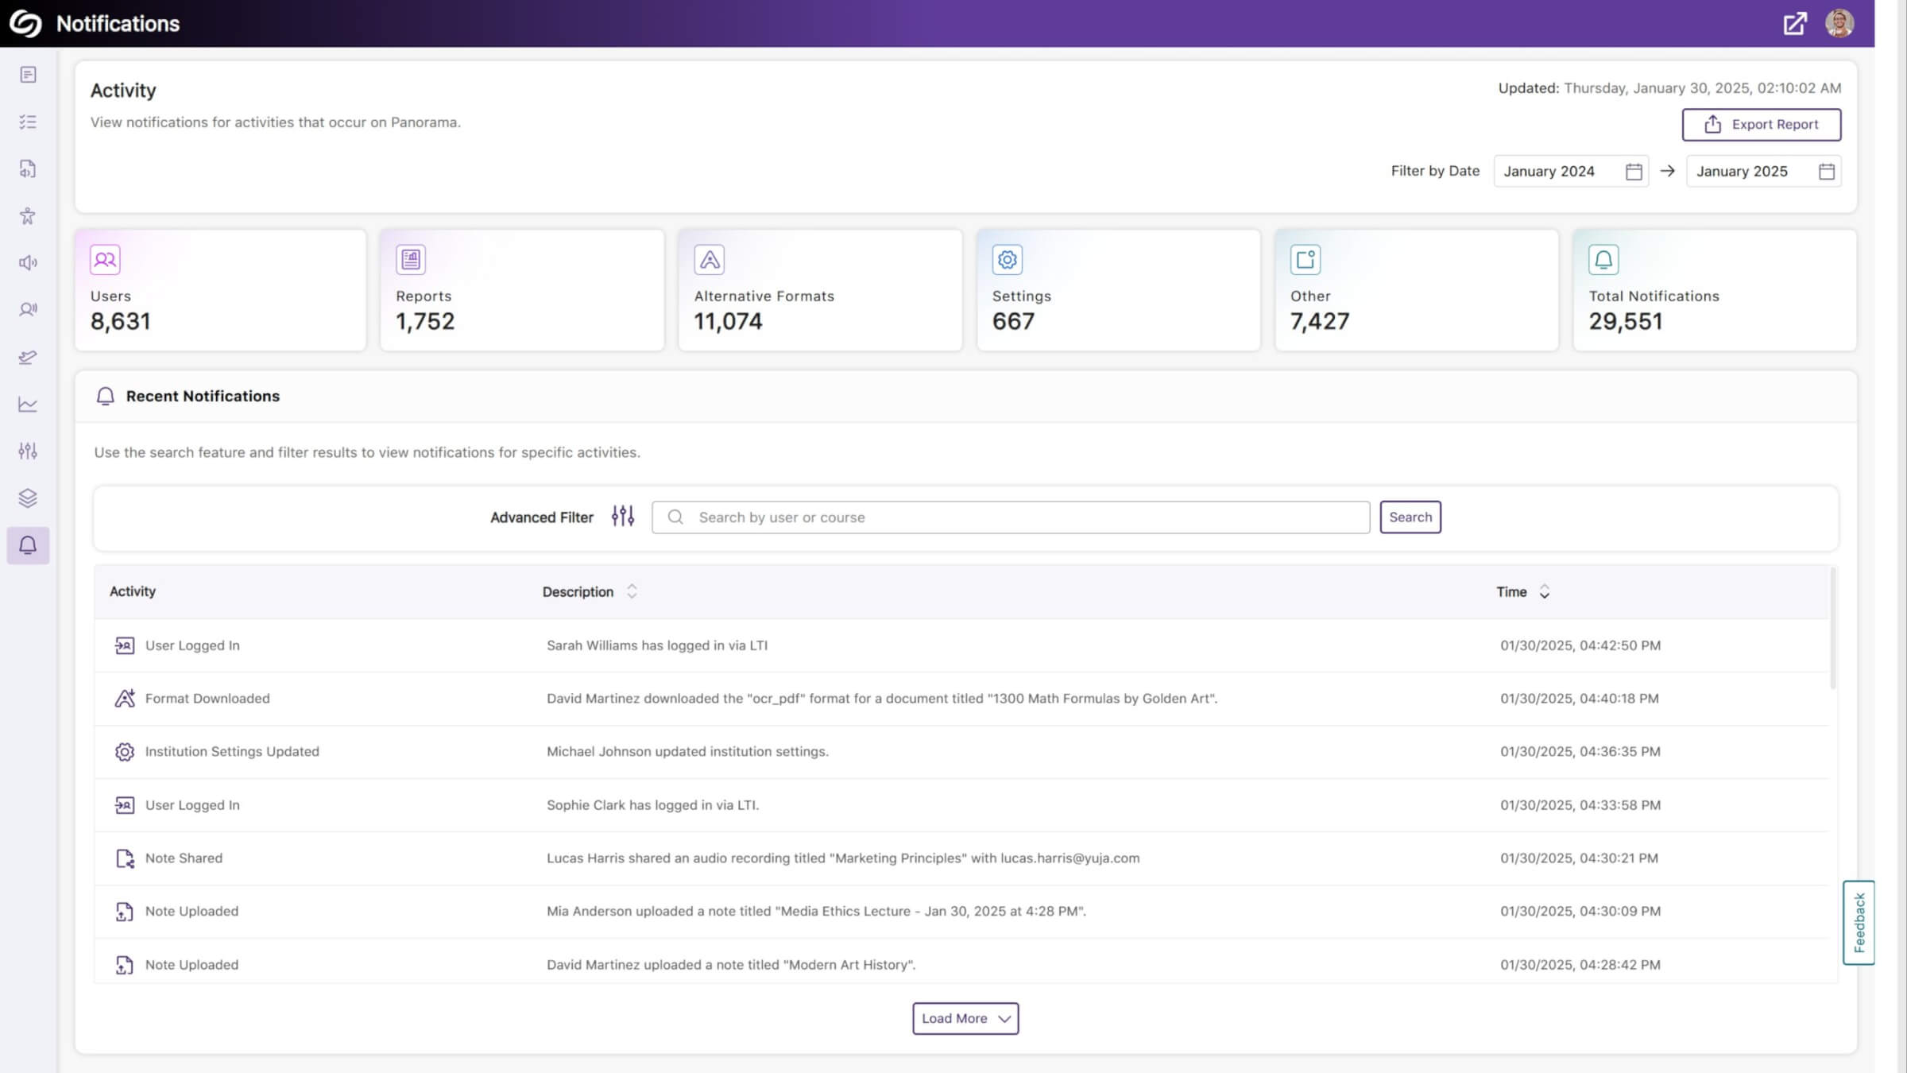Select the Activity notifications menu item
Screen dimensions: 1907x1073
point(29,545)
